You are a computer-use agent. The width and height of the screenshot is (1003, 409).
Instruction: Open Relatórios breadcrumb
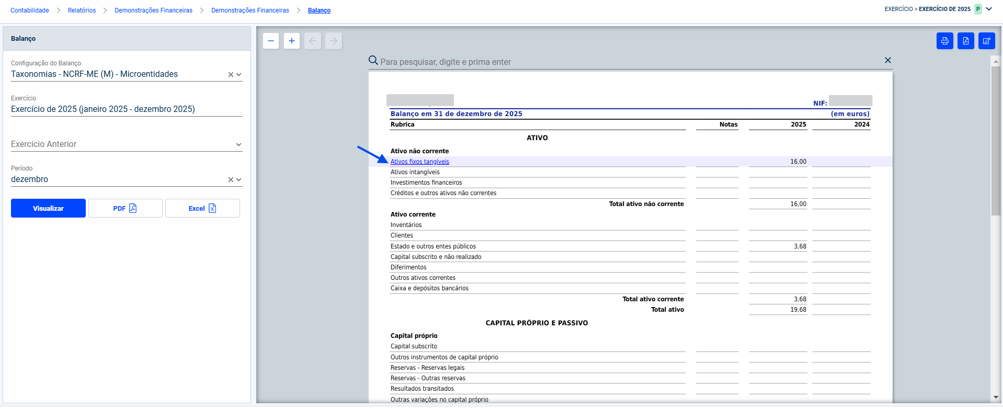[x=82, y=10]
